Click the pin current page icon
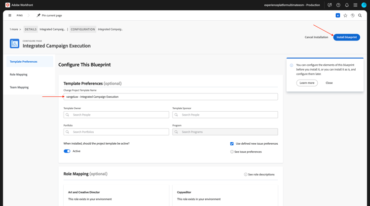This screenshot has height=206, width=370. [x=38, y=15]
